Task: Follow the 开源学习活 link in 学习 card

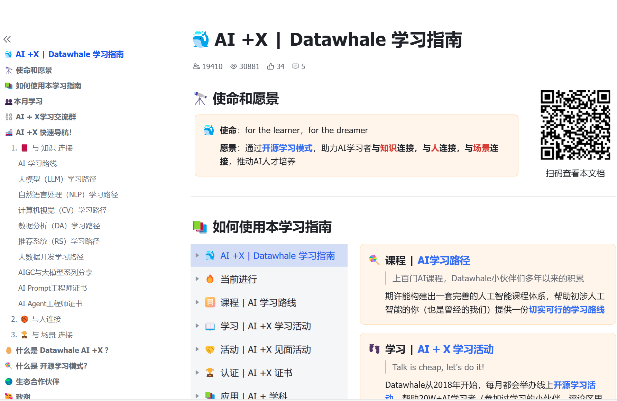Action: 574,385
